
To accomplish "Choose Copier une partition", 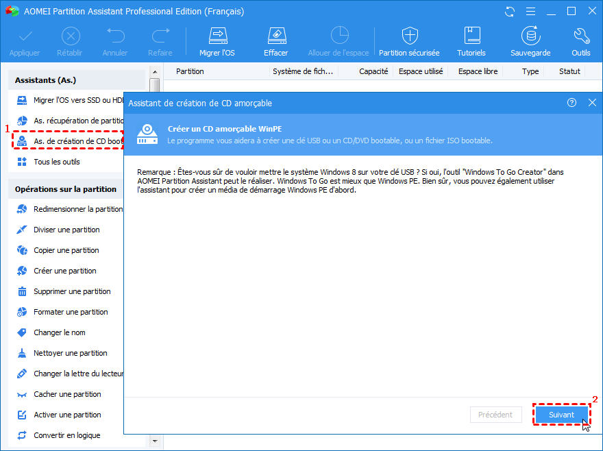I will (x=58, y=250).
